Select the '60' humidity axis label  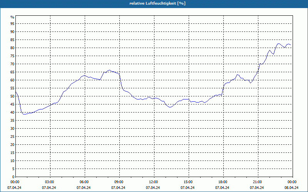[12, 80]
